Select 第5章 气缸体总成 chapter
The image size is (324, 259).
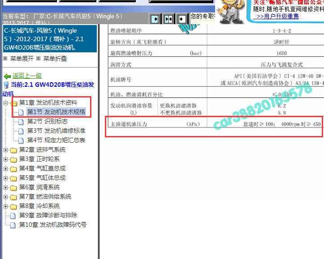coord(42,178)
